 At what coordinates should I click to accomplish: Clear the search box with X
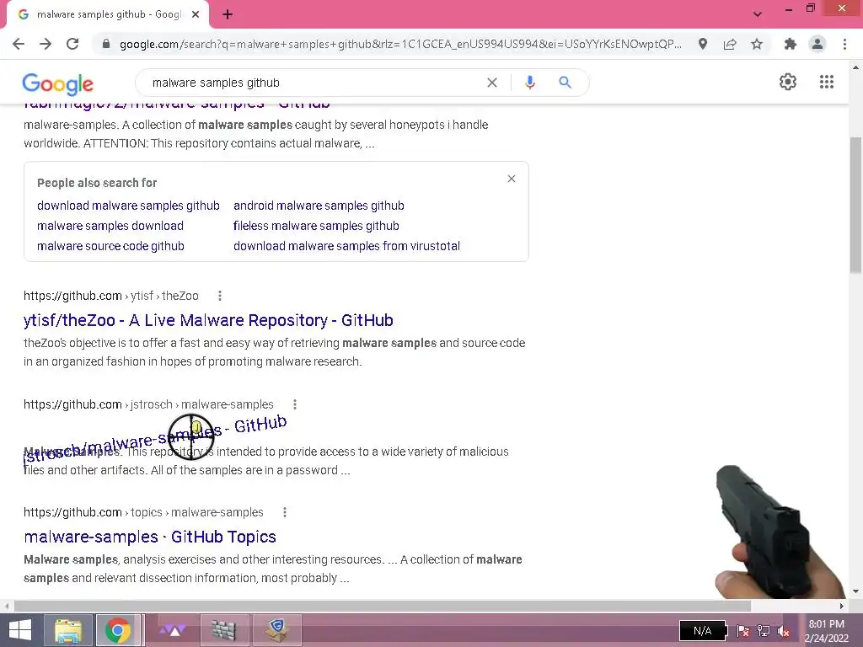point(492,83)
